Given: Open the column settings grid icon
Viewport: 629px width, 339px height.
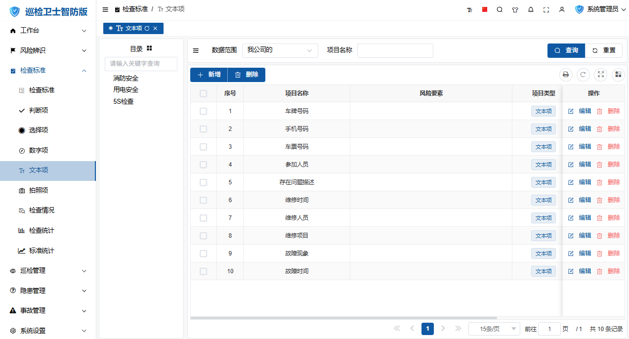Looking at the screenshot, I should pyautogui.click(x=618, y=75).
